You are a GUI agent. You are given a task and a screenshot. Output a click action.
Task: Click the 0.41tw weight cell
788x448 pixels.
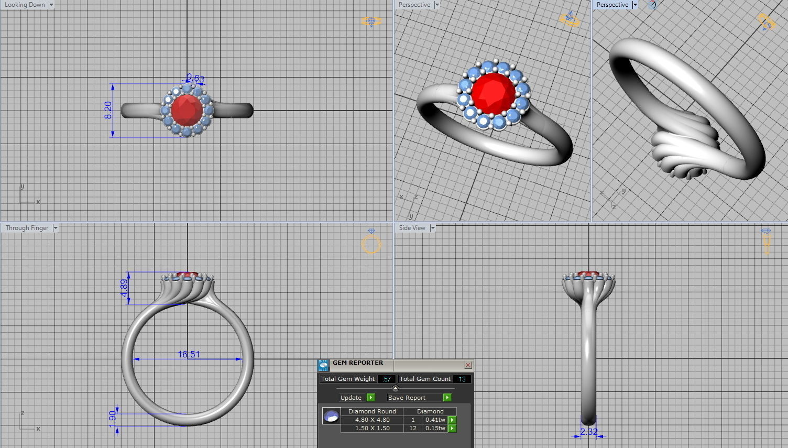[435, 420]
